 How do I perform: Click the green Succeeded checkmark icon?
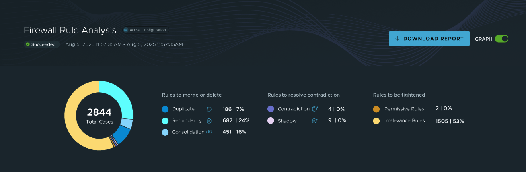tap(28, 44)
